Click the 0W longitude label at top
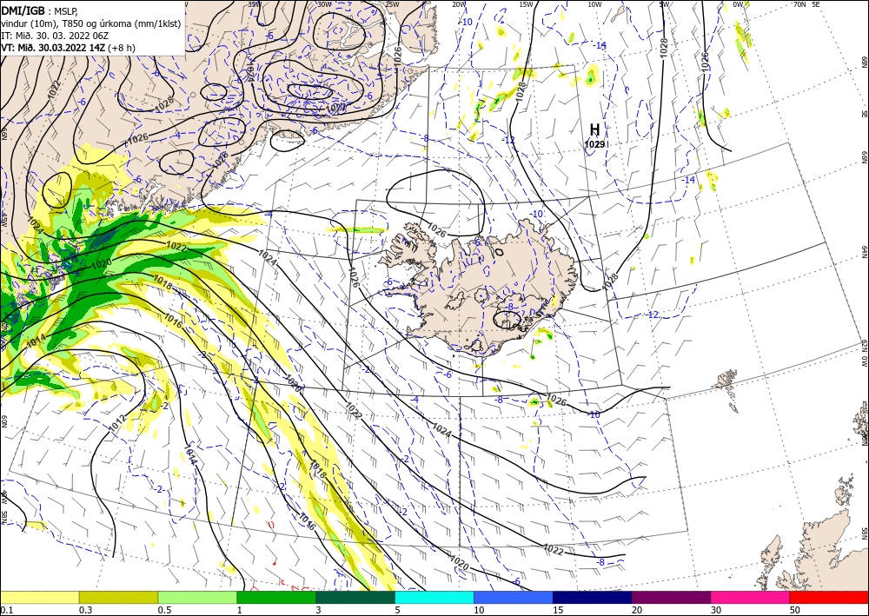Image resolution: width=869 pixels, height=616 pixels. pos(738,4)
